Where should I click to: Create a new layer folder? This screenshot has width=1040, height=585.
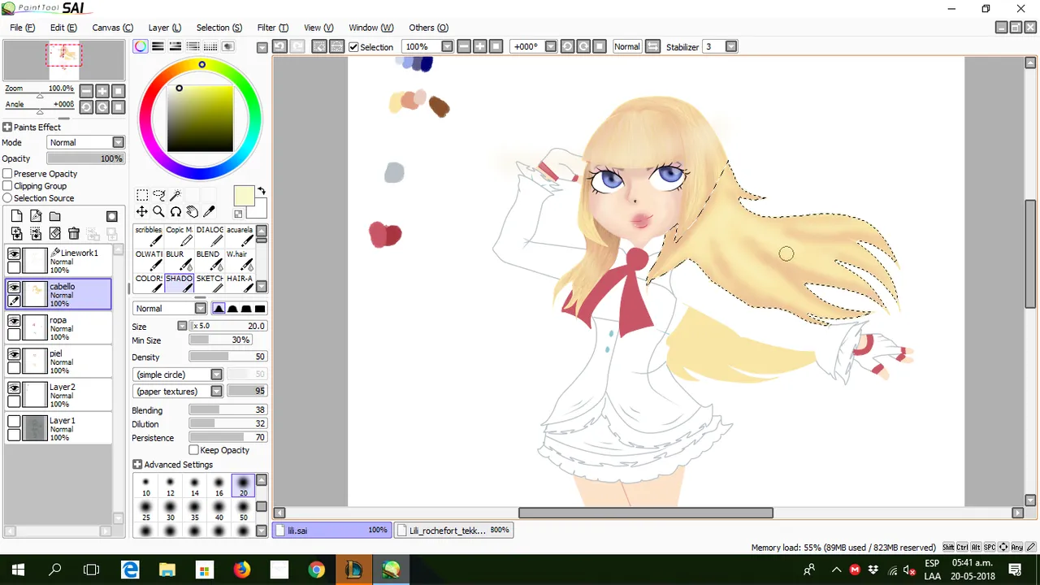point(54,216)
